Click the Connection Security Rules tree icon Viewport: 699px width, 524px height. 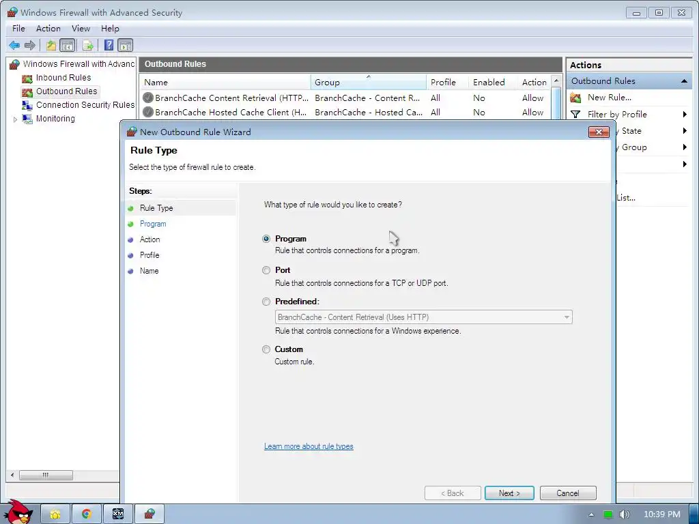click(x=27, y=106)
